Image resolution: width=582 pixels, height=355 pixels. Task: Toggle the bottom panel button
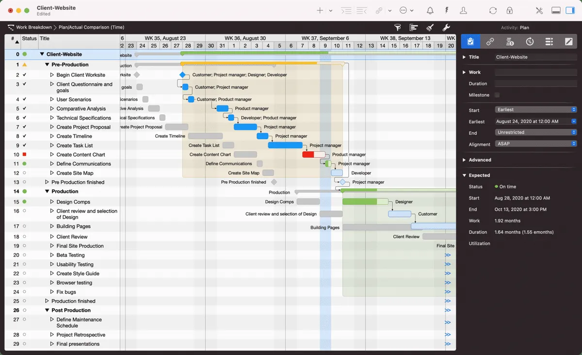(556, 11)
